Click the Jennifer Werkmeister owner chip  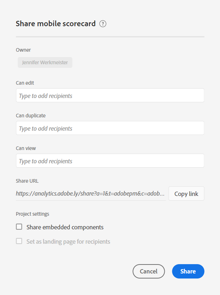45,62
